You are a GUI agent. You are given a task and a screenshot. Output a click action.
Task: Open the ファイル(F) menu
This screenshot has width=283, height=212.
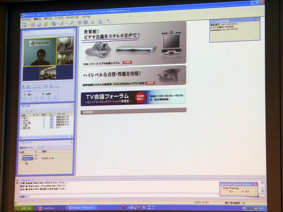click(26, 19)
